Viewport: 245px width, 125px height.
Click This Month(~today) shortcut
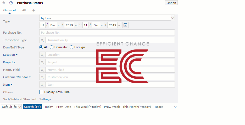137,107
